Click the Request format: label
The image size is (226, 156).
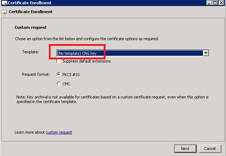(36, 74)
